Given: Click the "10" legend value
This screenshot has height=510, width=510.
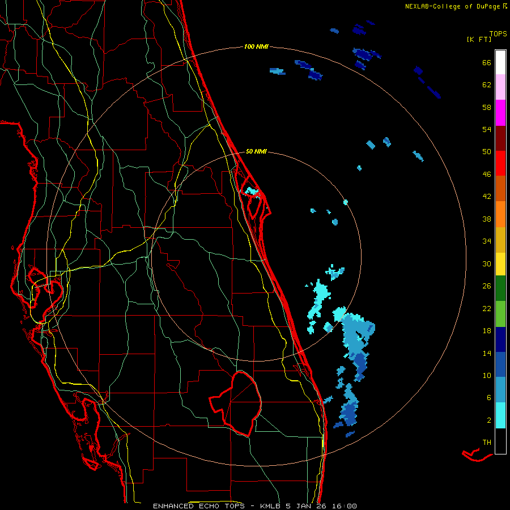Looking at the screenshot, I should coord(487,376).
